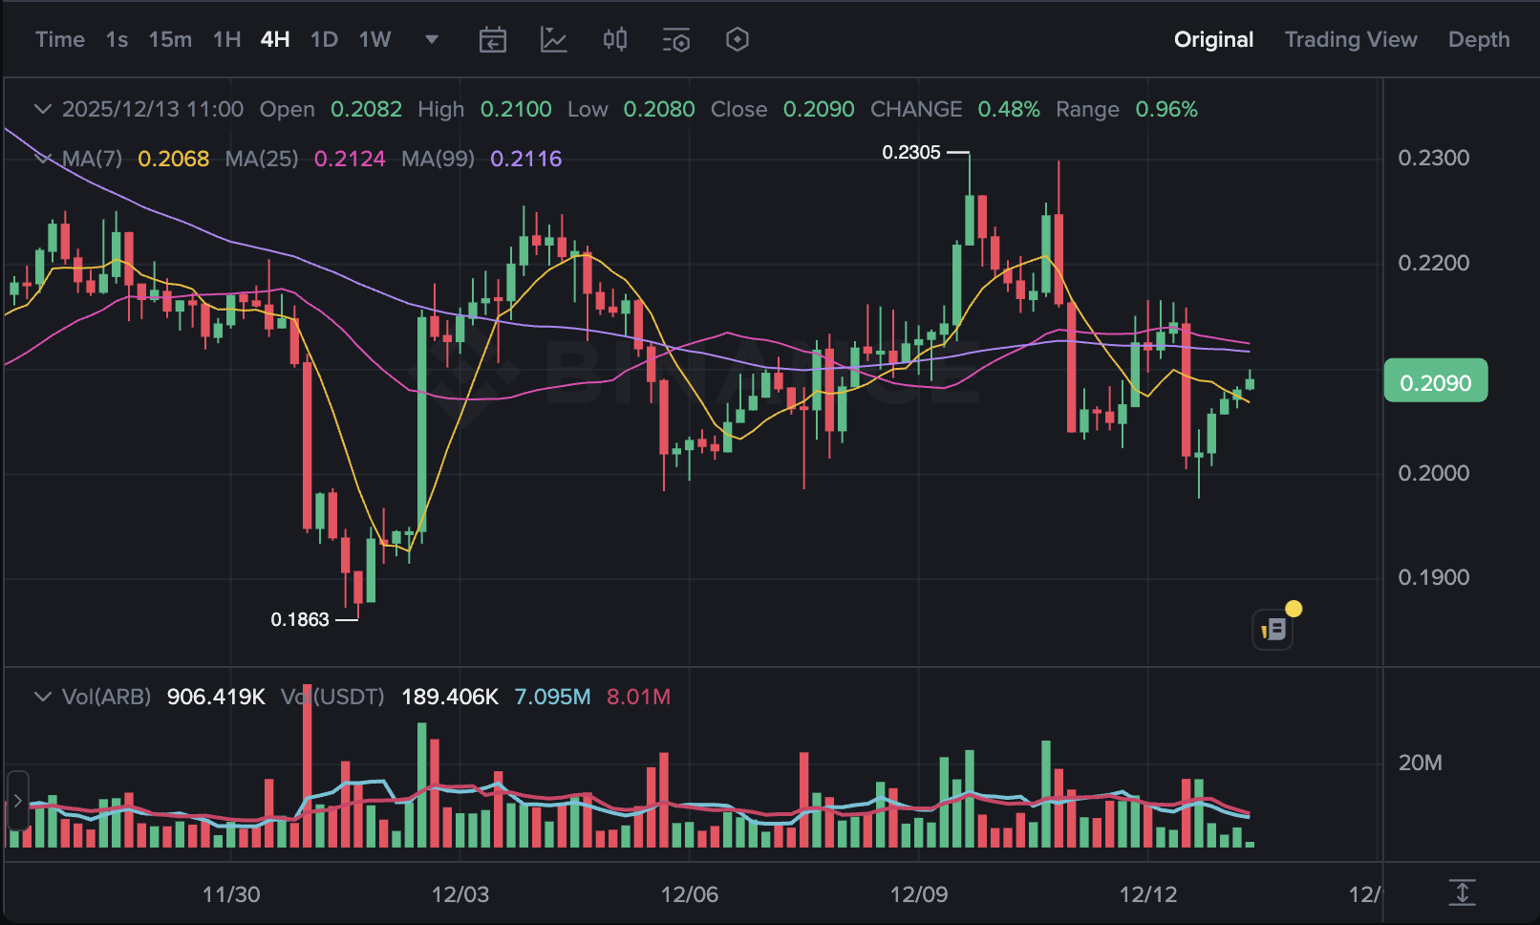Open the chart display settings list icon
The image size is (1540, 925).
point(676,40)
